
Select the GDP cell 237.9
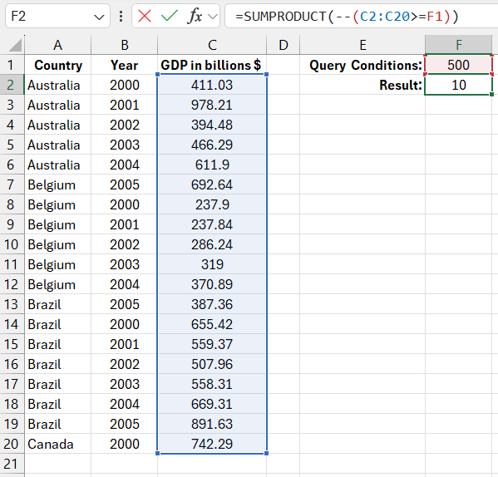point(212,204)
